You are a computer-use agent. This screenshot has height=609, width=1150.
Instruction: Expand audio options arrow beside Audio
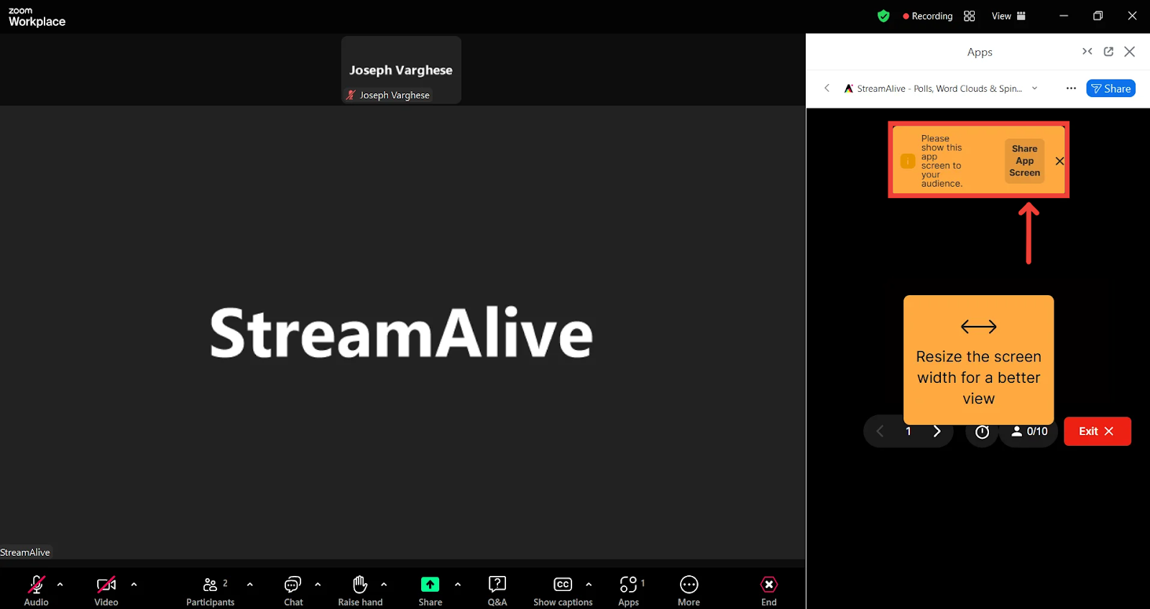(60, 585)
